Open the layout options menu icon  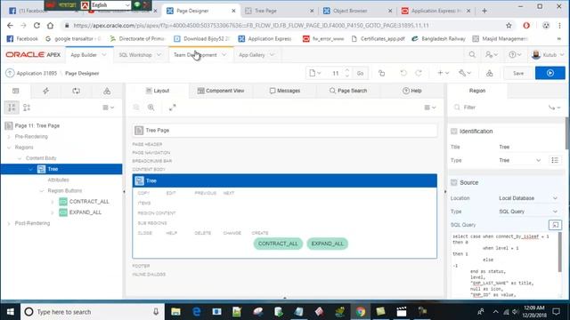point(429,108)
